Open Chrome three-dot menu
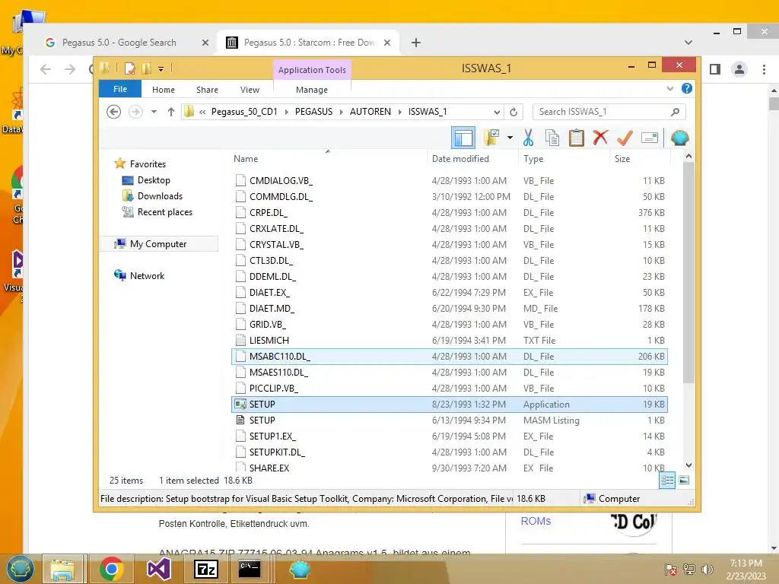 tap(764, 69)
